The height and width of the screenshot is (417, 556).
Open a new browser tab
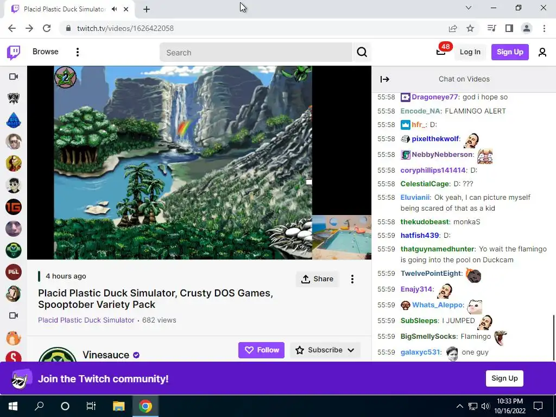(147, 9)
